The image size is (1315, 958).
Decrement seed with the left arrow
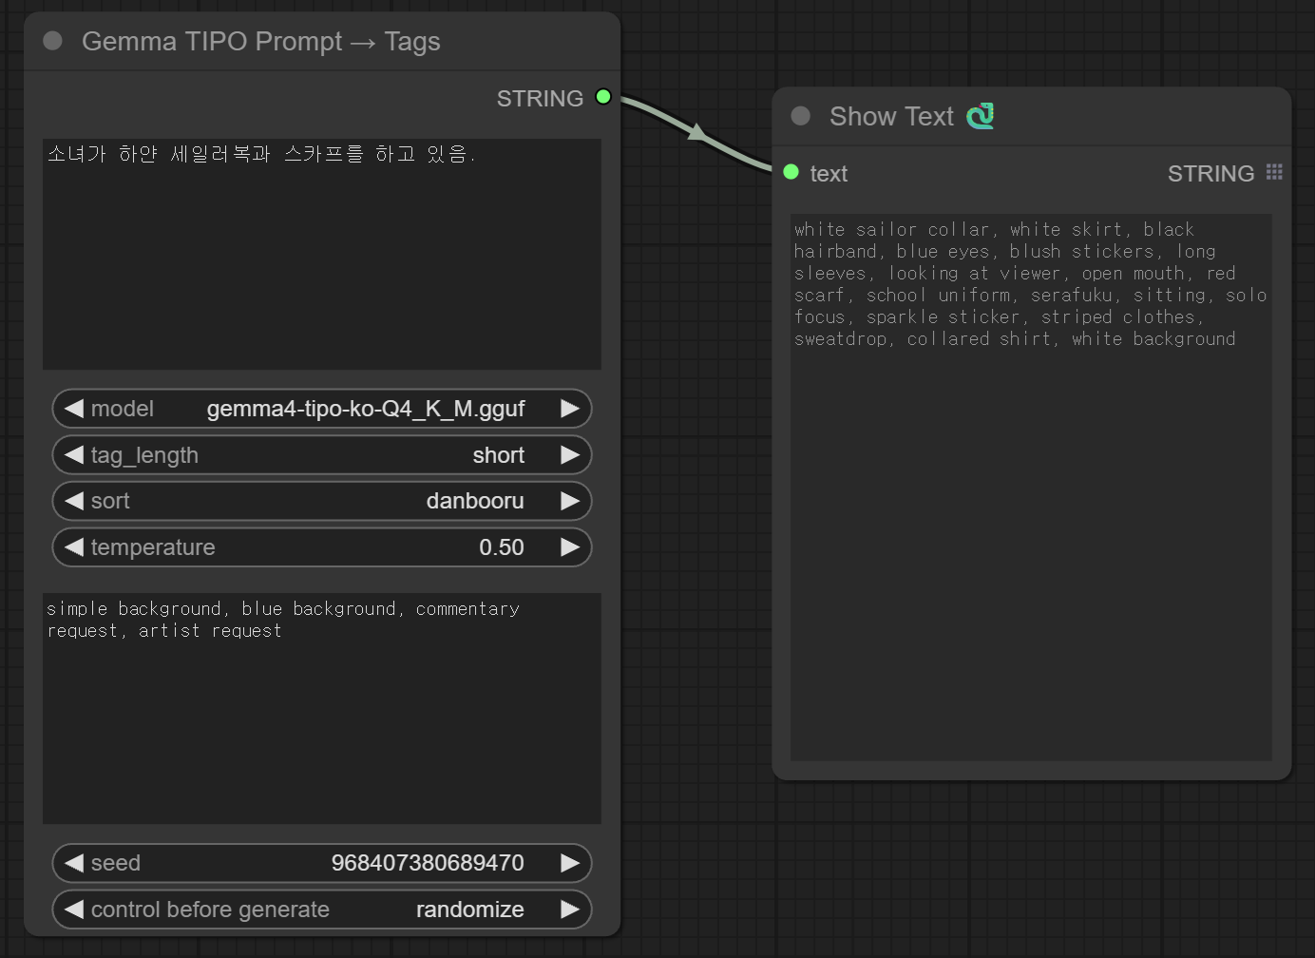pos(74,863)
